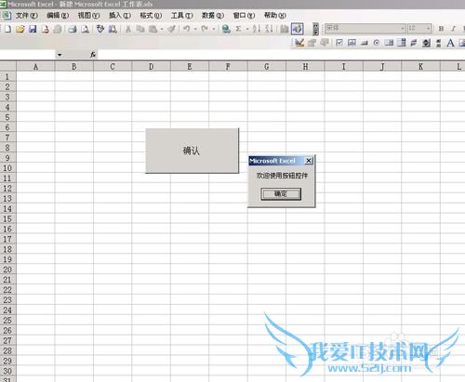The image size is (465, 382).
Task: Click the Format Painter brush icon
Action: click(x=171, y=29)
